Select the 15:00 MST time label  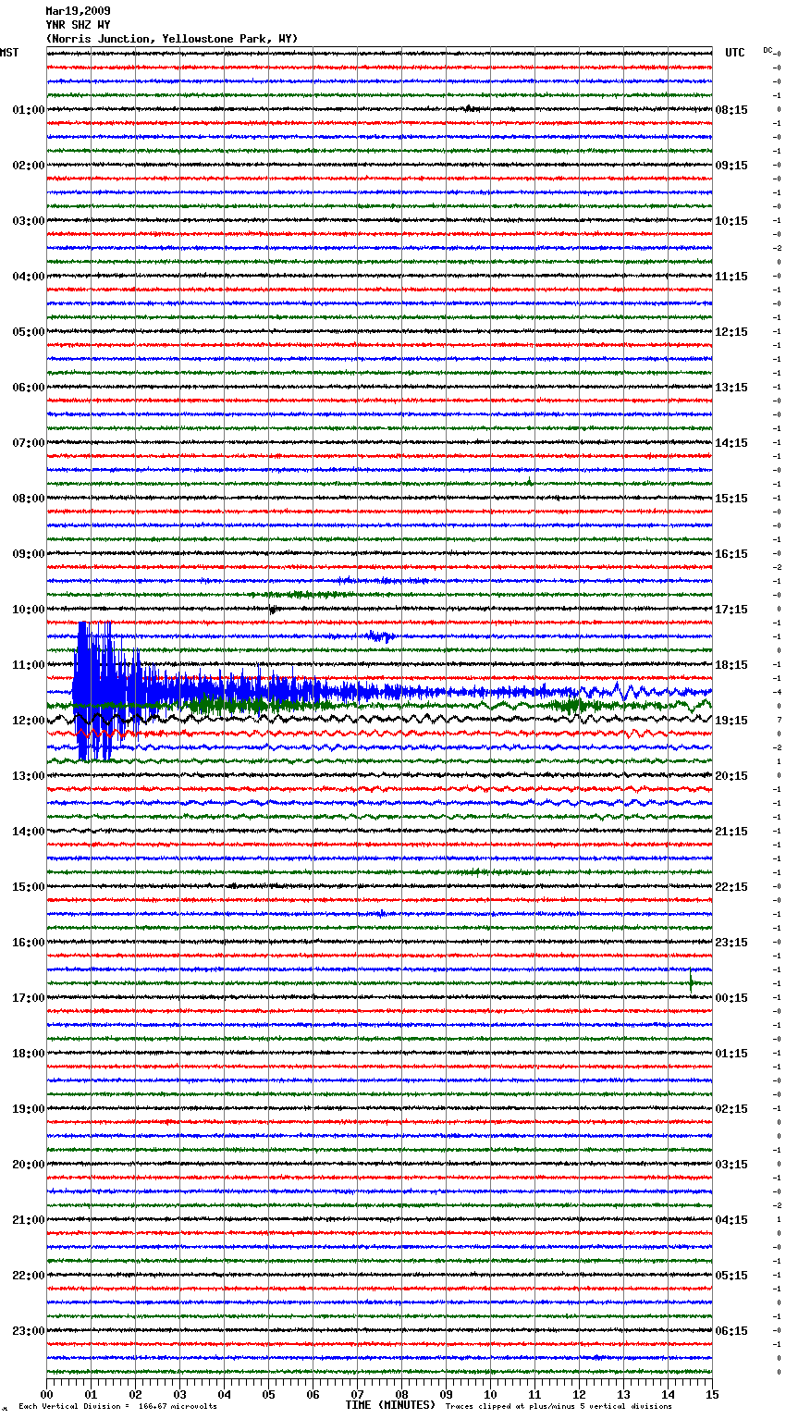(29, 887)
